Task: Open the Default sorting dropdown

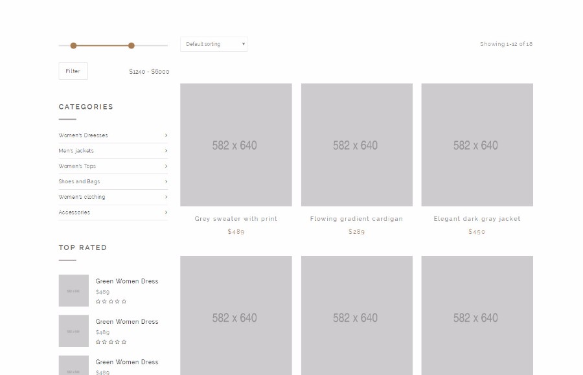Action: click(214, 44)
